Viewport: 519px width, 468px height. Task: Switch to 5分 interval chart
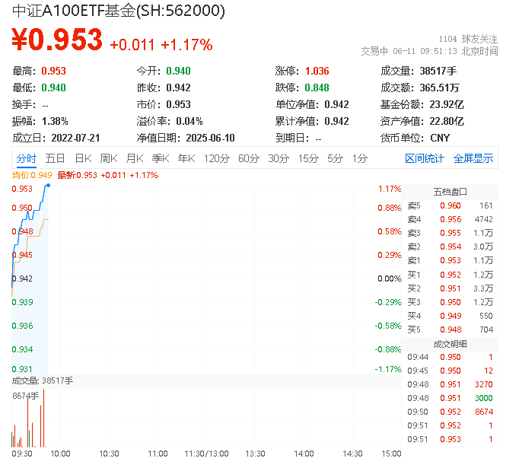click(335, 158)
